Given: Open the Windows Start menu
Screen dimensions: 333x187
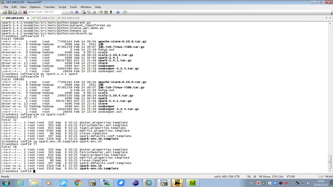Looking at the screenshot, I should [6, 183].
